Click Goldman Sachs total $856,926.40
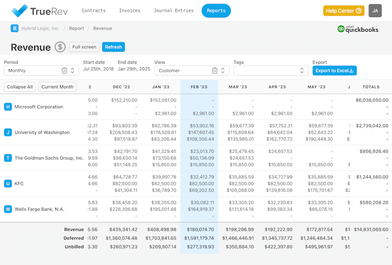The height and width of the screenshot is (265, 392). coord(374,151)
